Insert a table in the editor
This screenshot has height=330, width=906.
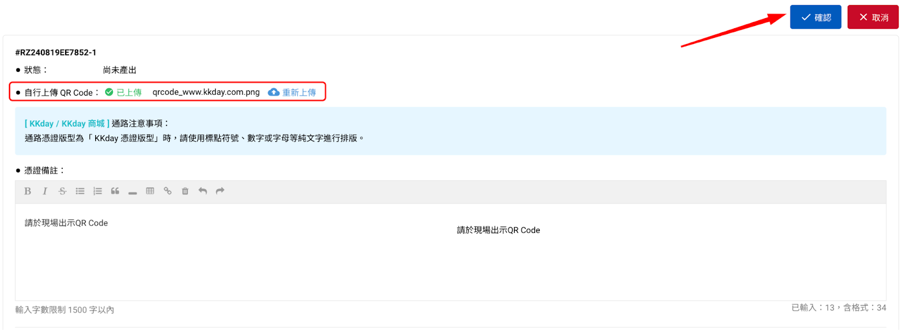tap(150, 191)
